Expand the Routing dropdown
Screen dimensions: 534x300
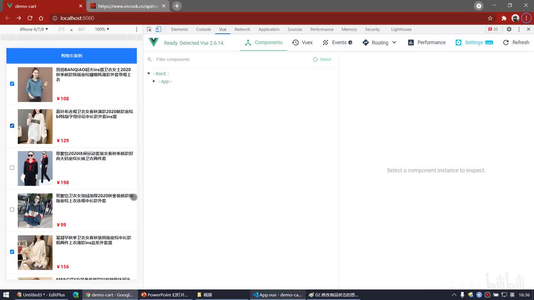click(x=380, y=42)
